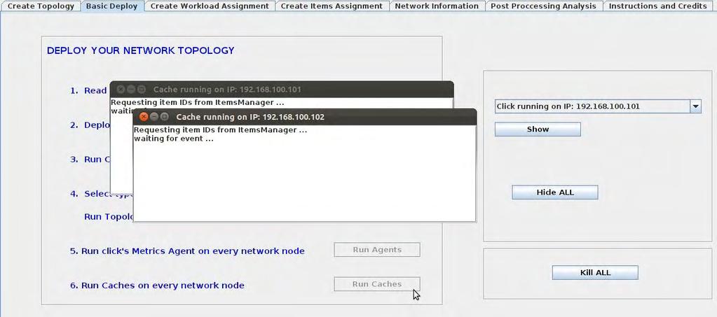Maximize the 192.168.100.102 cache window
The height and width of the screenshot is (317, 717).
165,117
